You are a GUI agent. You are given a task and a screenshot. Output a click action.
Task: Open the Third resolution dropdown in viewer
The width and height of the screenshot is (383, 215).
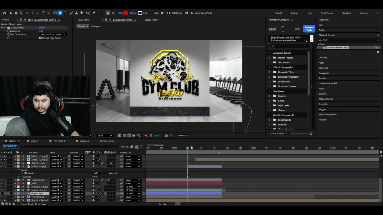click(105, 136)
